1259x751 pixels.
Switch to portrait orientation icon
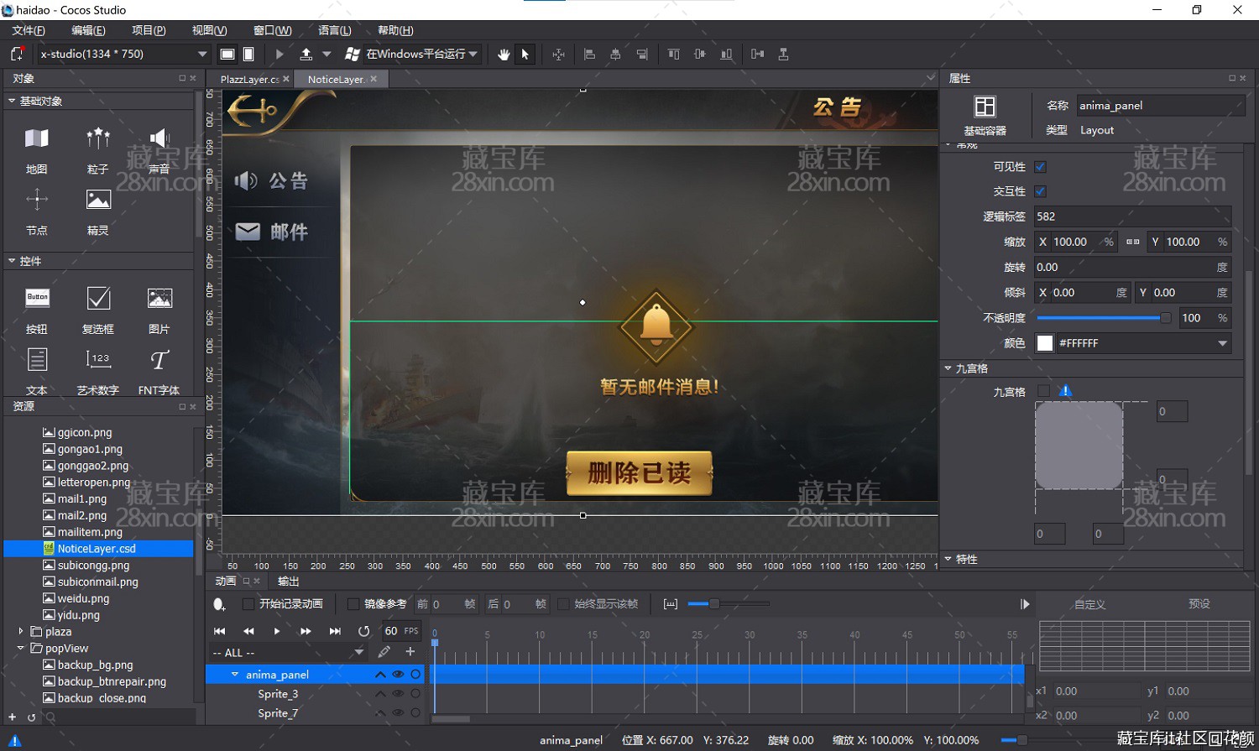[x=248, y=54]
